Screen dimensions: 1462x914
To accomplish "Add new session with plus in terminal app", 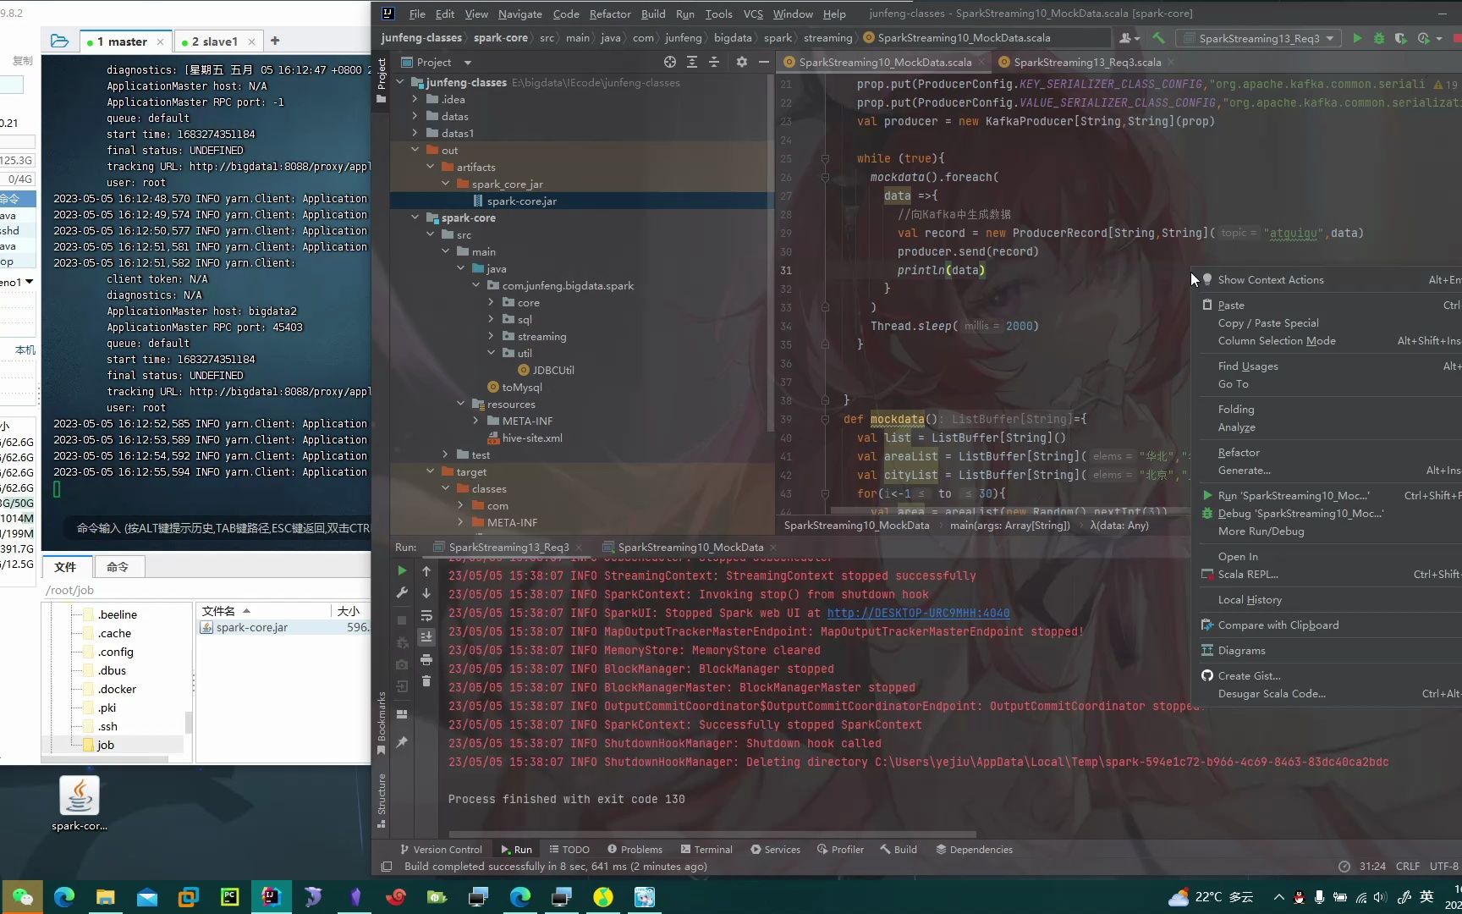I will coord(275,41).
